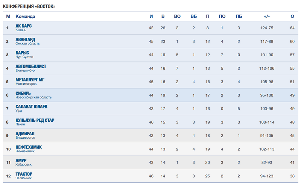301x185 pixels.
Task: Click the Команда column header
Action: (x=25, y=16)
